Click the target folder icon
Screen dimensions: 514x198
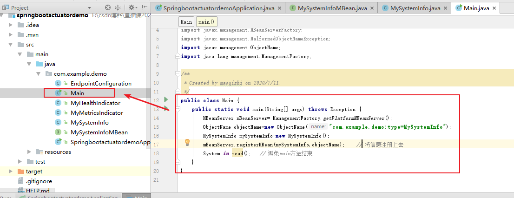pos(20,171)
